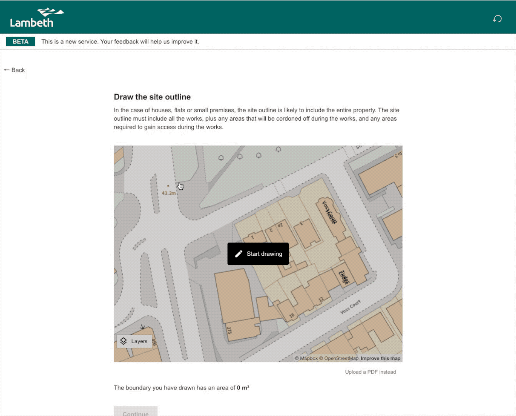Open the OpenStreetMap attribution link
The height and width of the screenshot is (416, 516).
339,358
